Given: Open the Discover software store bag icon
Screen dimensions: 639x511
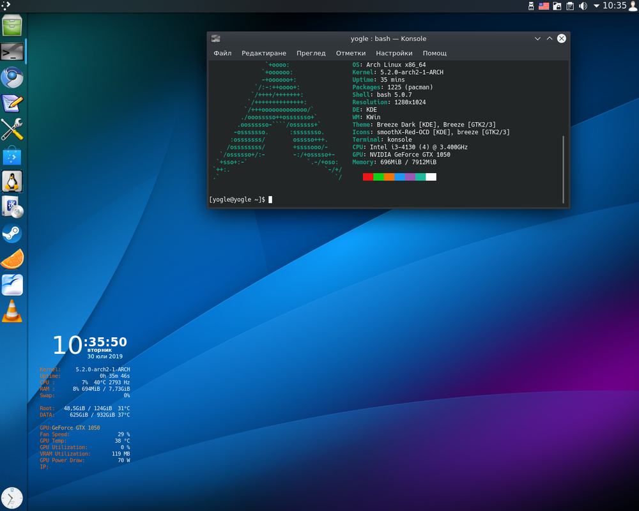Looking at the screenshot, I should coord(12,156).
